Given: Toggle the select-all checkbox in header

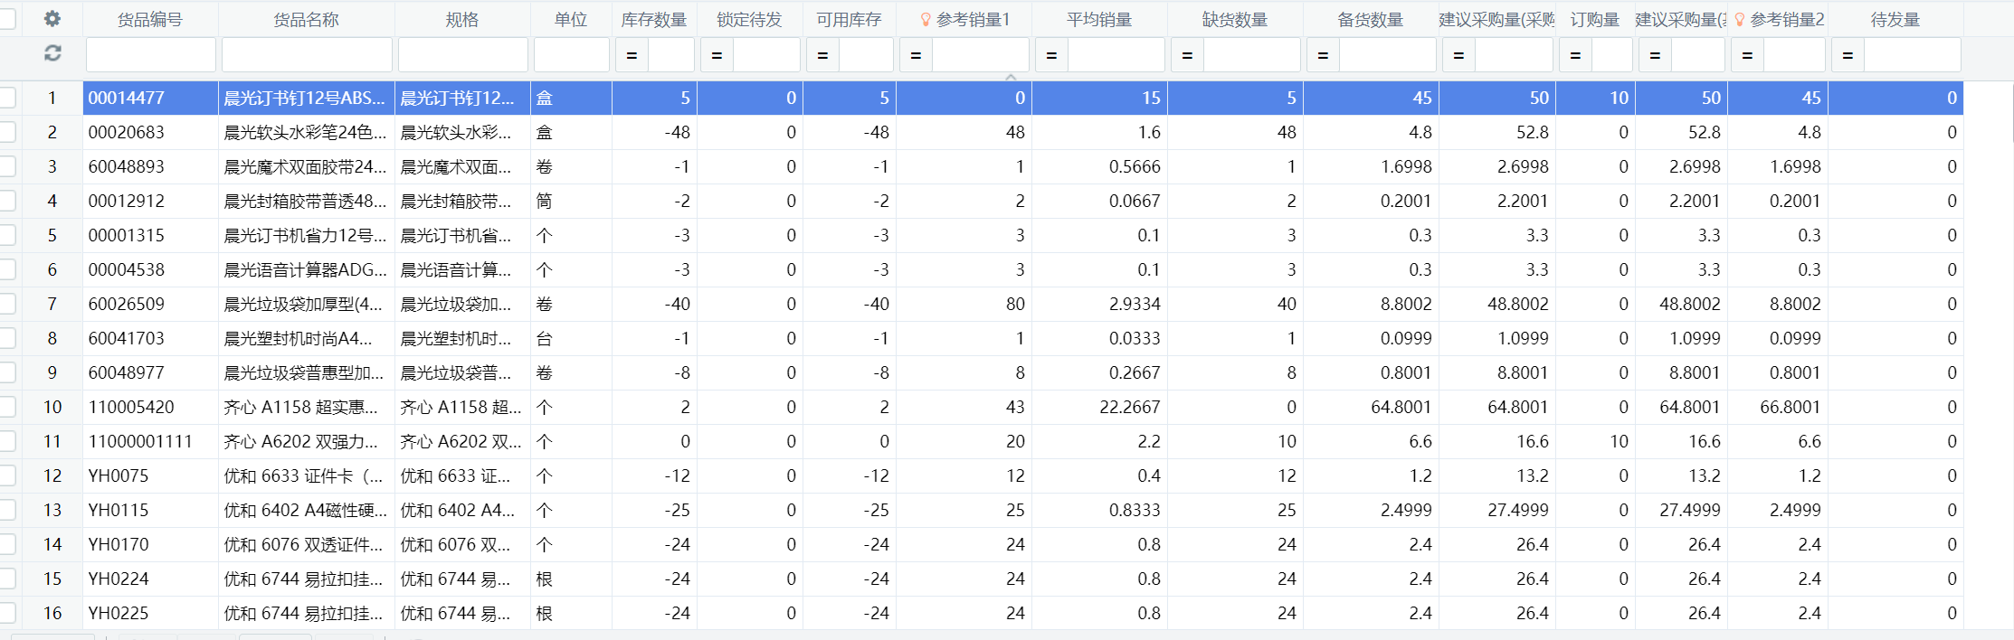Looking at the screenshot, I should 7,19.
